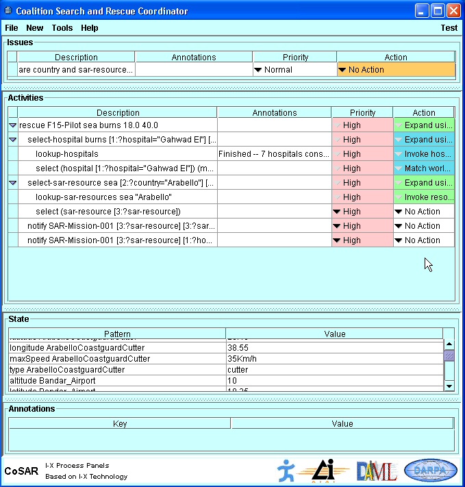Image resolution: width=465 pixels, height=487 pixels.
Task: Open Expand usi... action of select-sar-resource sea row
Action: click(x=424, y=183)
